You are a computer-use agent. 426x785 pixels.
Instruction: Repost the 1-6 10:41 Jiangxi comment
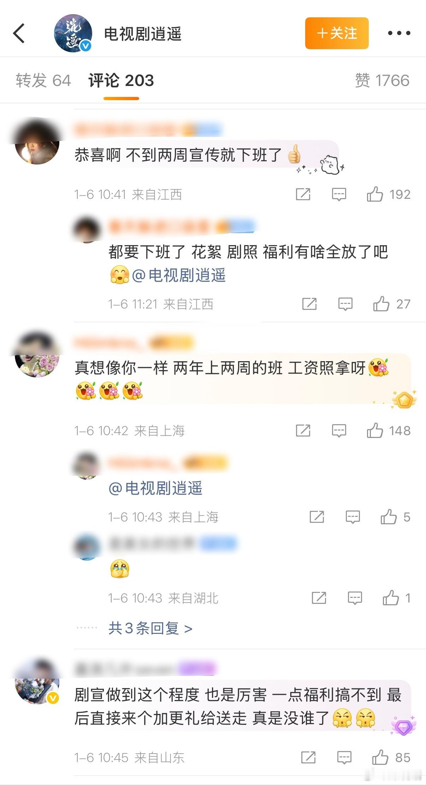coord(303,194)
